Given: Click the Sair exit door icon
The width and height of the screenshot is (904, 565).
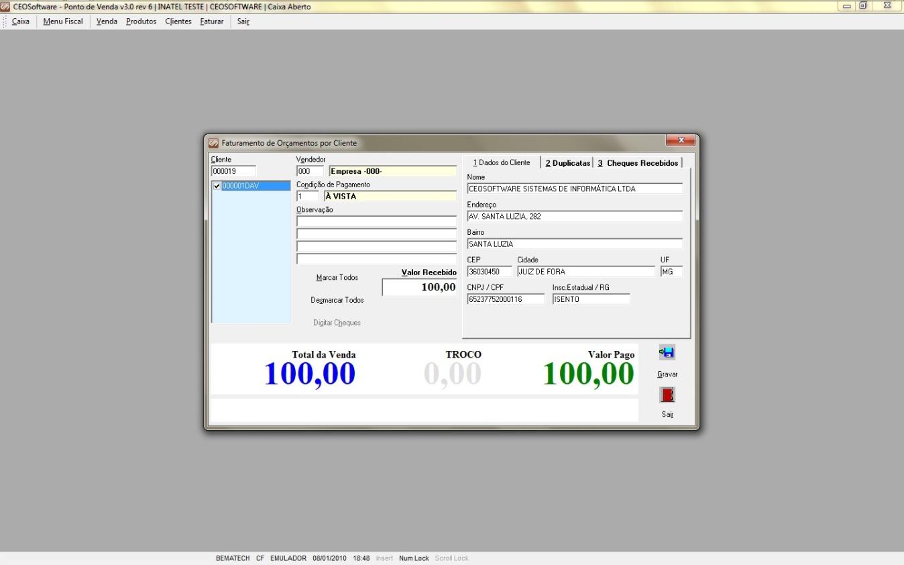Looking at the screenshot, I should [x=667, y=395].
